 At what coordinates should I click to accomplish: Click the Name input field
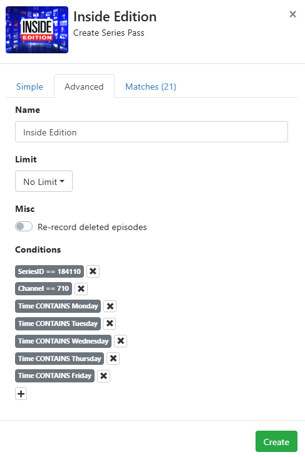tap(152, 132)
